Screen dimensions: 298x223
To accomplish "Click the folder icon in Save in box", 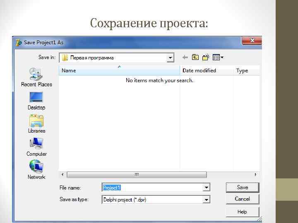I will tap(65, 58).
